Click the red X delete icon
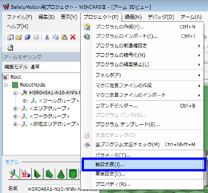The width and height of the screenshot is (208, 193). 73,37
